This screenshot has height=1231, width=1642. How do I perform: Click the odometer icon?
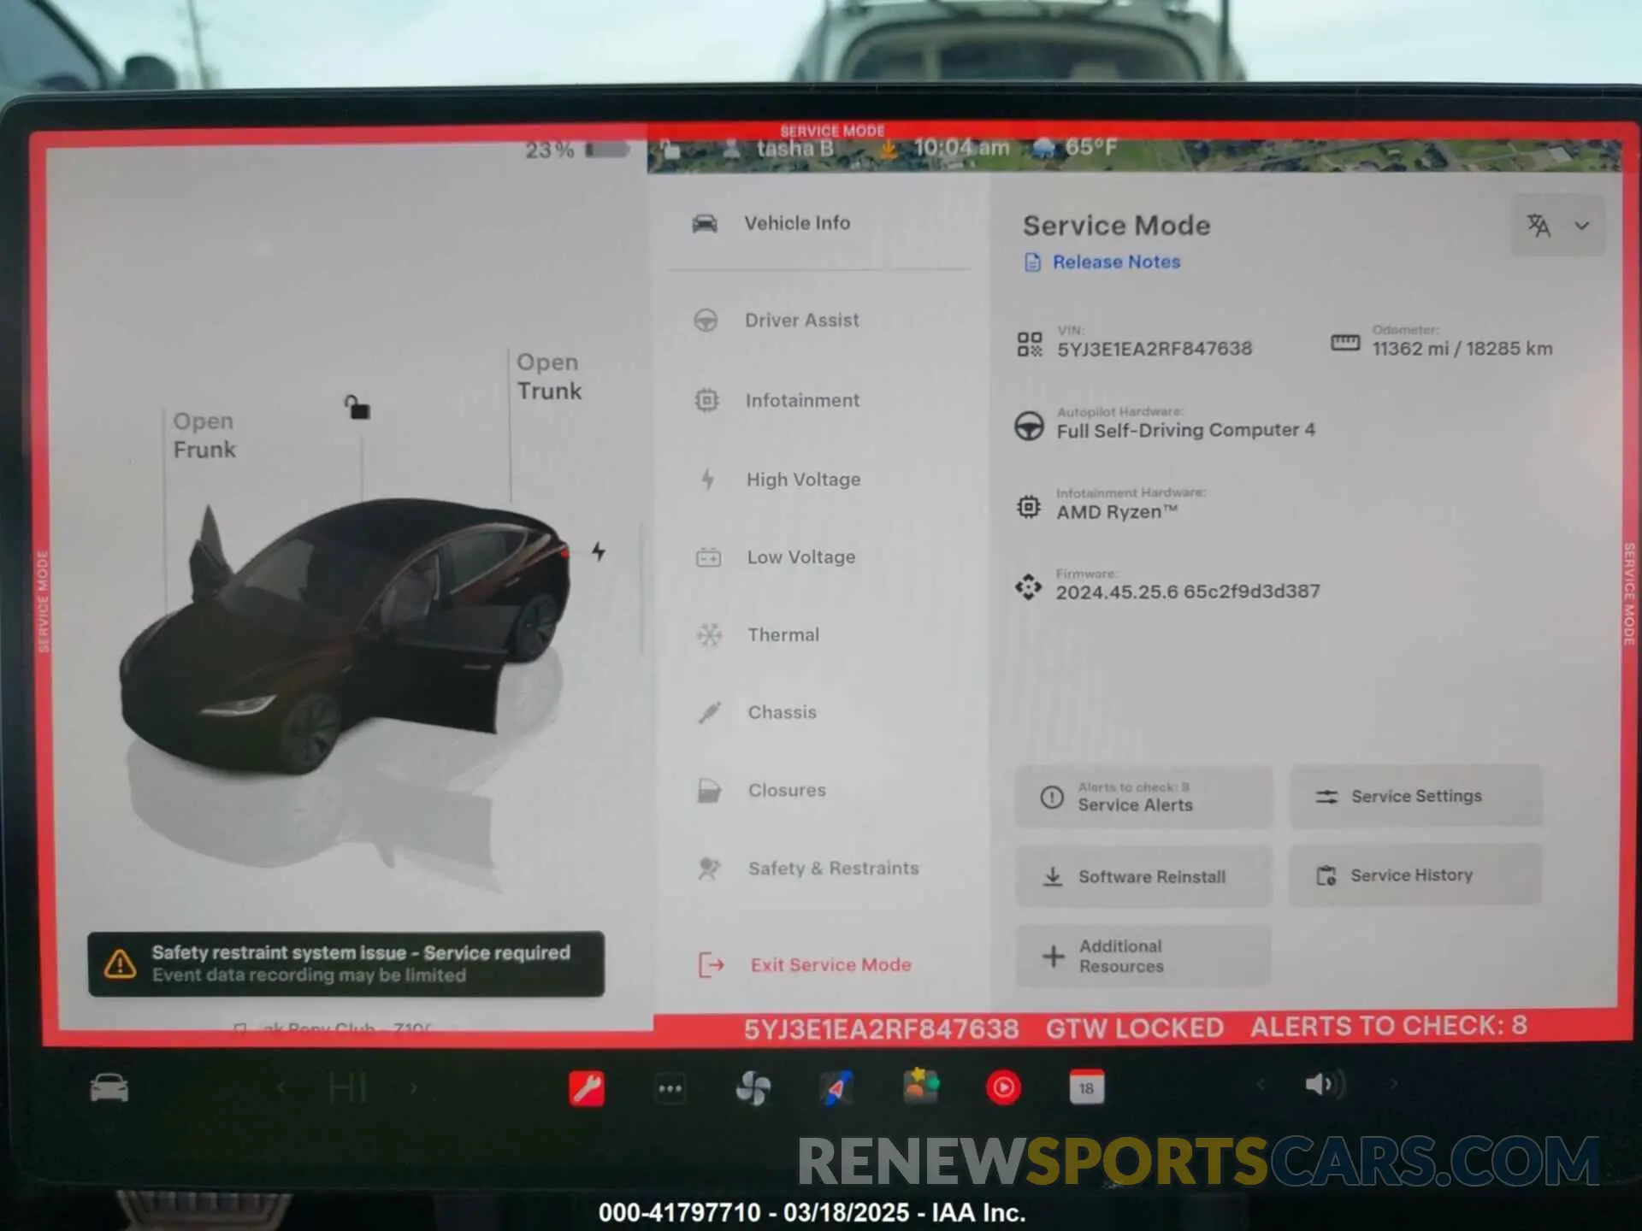tap(1345, 344)
